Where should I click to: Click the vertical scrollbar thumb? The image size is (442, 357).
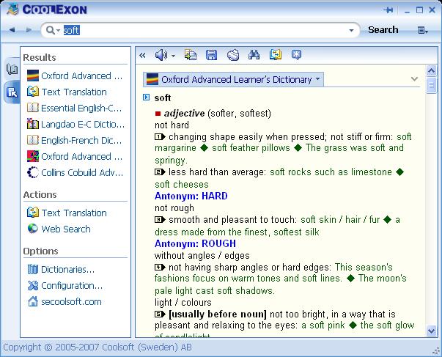click(x=431, y=86)
